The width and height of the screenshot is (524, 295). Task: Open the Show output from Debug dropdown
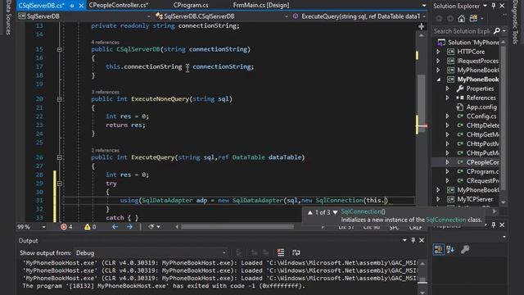click(151, 253)
